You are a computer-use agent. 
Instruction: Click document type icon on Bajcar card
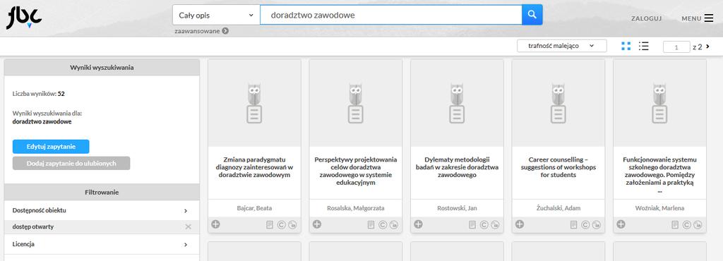pos(270,225)
